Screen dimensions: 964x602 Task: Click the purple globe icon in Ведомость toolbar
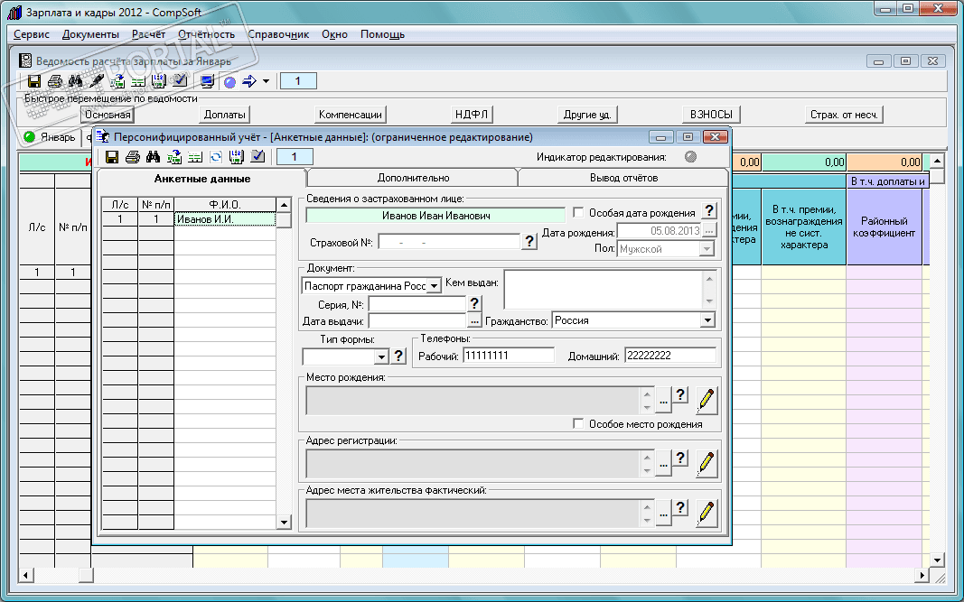pyautogui.click(x=229, y=82)
